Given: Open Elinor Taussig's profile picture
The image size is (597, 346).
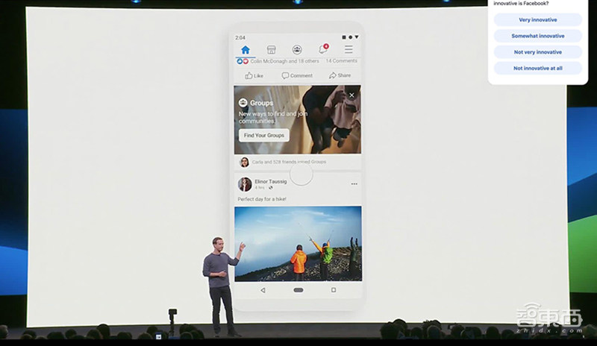Looking at the screenshot, I should pyautogui.click(x=245, y=184).
